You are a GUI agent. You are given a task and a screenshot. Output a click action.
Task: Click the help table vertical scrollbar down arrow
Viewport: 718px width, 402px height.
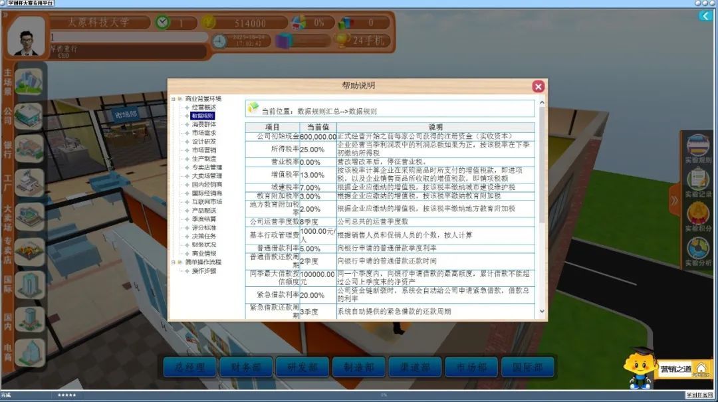click(542, 311)
